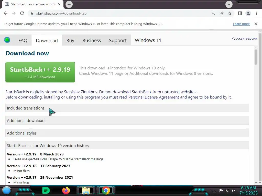The width and height of the screenshot is (262, 196).
Task: Dismiss the Chrome update notification bar
Action: (x=256, y=24)
